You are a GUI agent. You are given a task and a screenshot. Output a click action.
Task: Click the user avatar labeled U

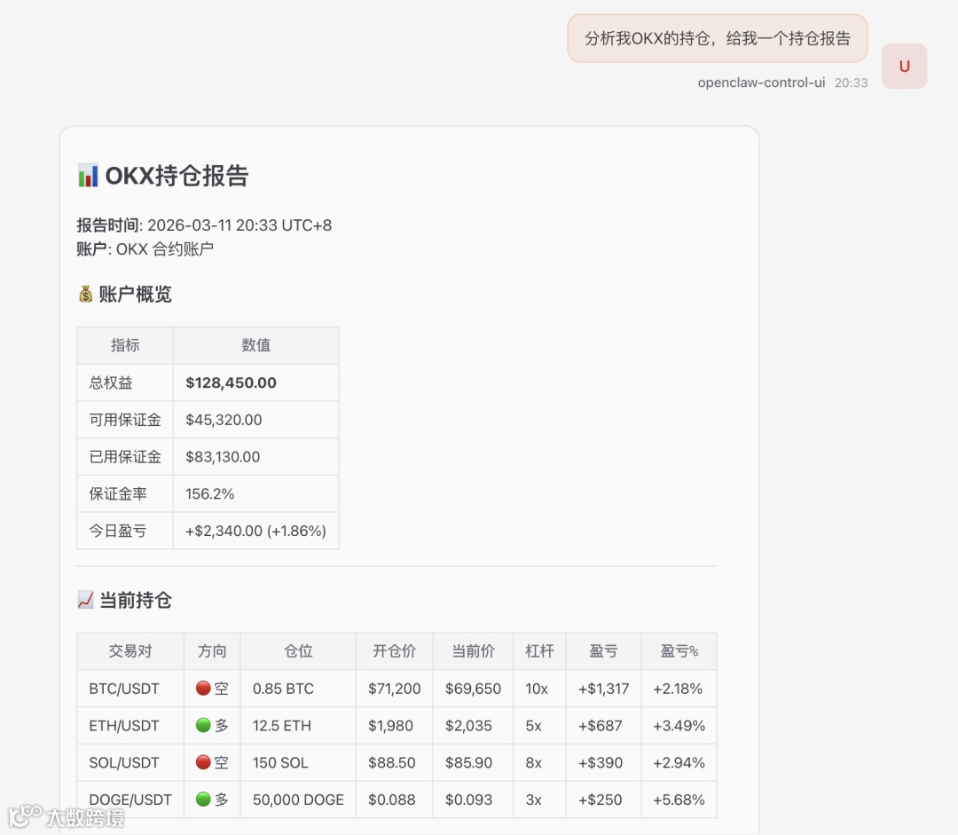(x=904, y=66)
